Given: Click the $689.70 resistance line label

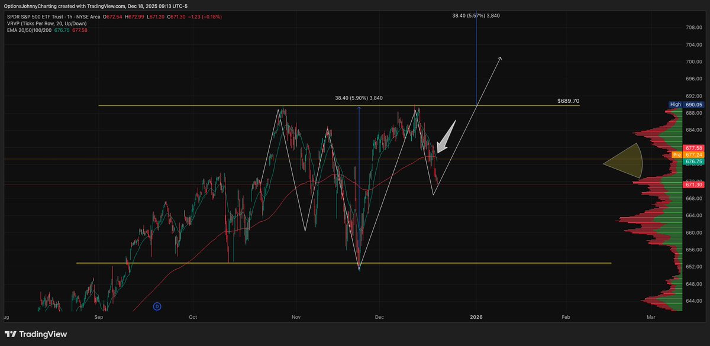Looking at the screenshot, I should coord(568,101).
